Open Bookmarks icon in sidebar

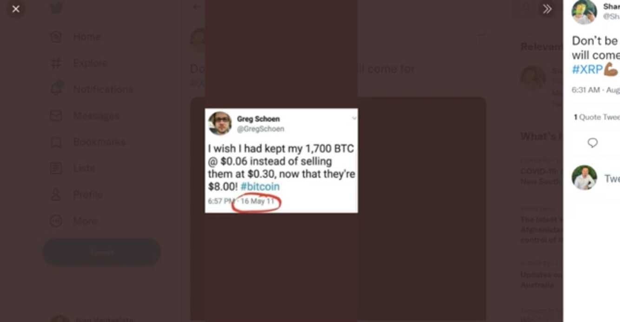(x=56, y=142)
